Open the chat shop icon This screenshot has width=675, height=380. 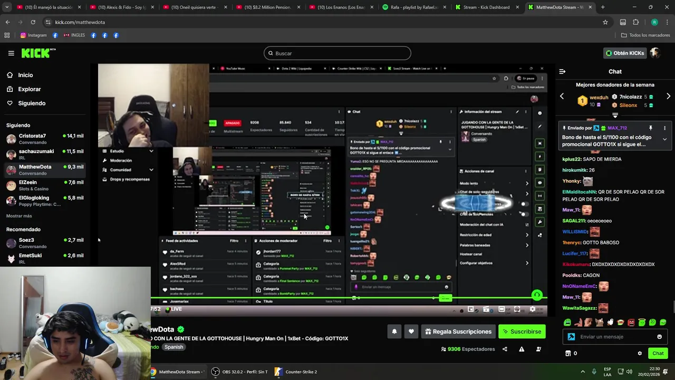(x=568, y=353)
